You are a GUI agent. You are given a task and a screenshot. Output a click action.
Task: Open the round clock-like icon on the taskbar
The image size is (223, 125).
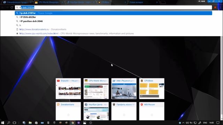coord(91,123)
